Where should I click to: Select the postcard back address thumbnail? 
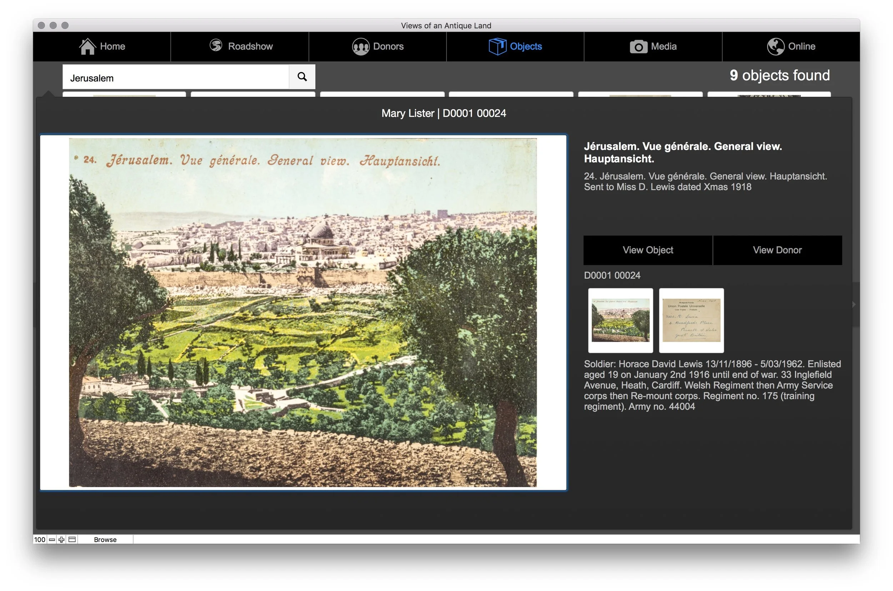click(691, 320)
